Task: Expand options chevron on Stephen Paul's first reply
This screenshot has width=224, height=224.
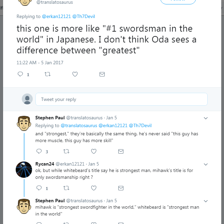Action: (206, 118)
